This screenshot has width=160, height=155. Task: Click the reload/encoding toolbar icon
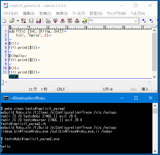pos(24,21)
